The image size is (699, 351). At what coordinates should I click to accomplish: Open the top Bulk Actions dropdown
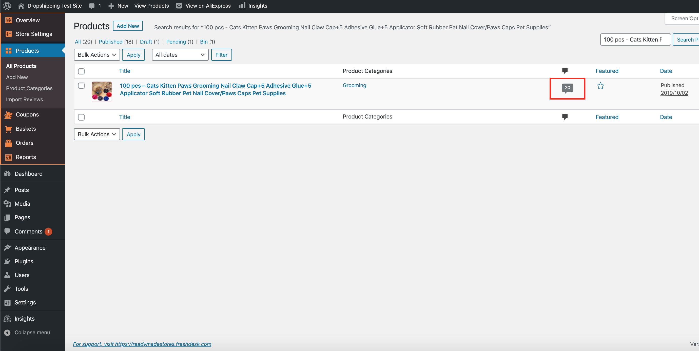tap(96, 55)
